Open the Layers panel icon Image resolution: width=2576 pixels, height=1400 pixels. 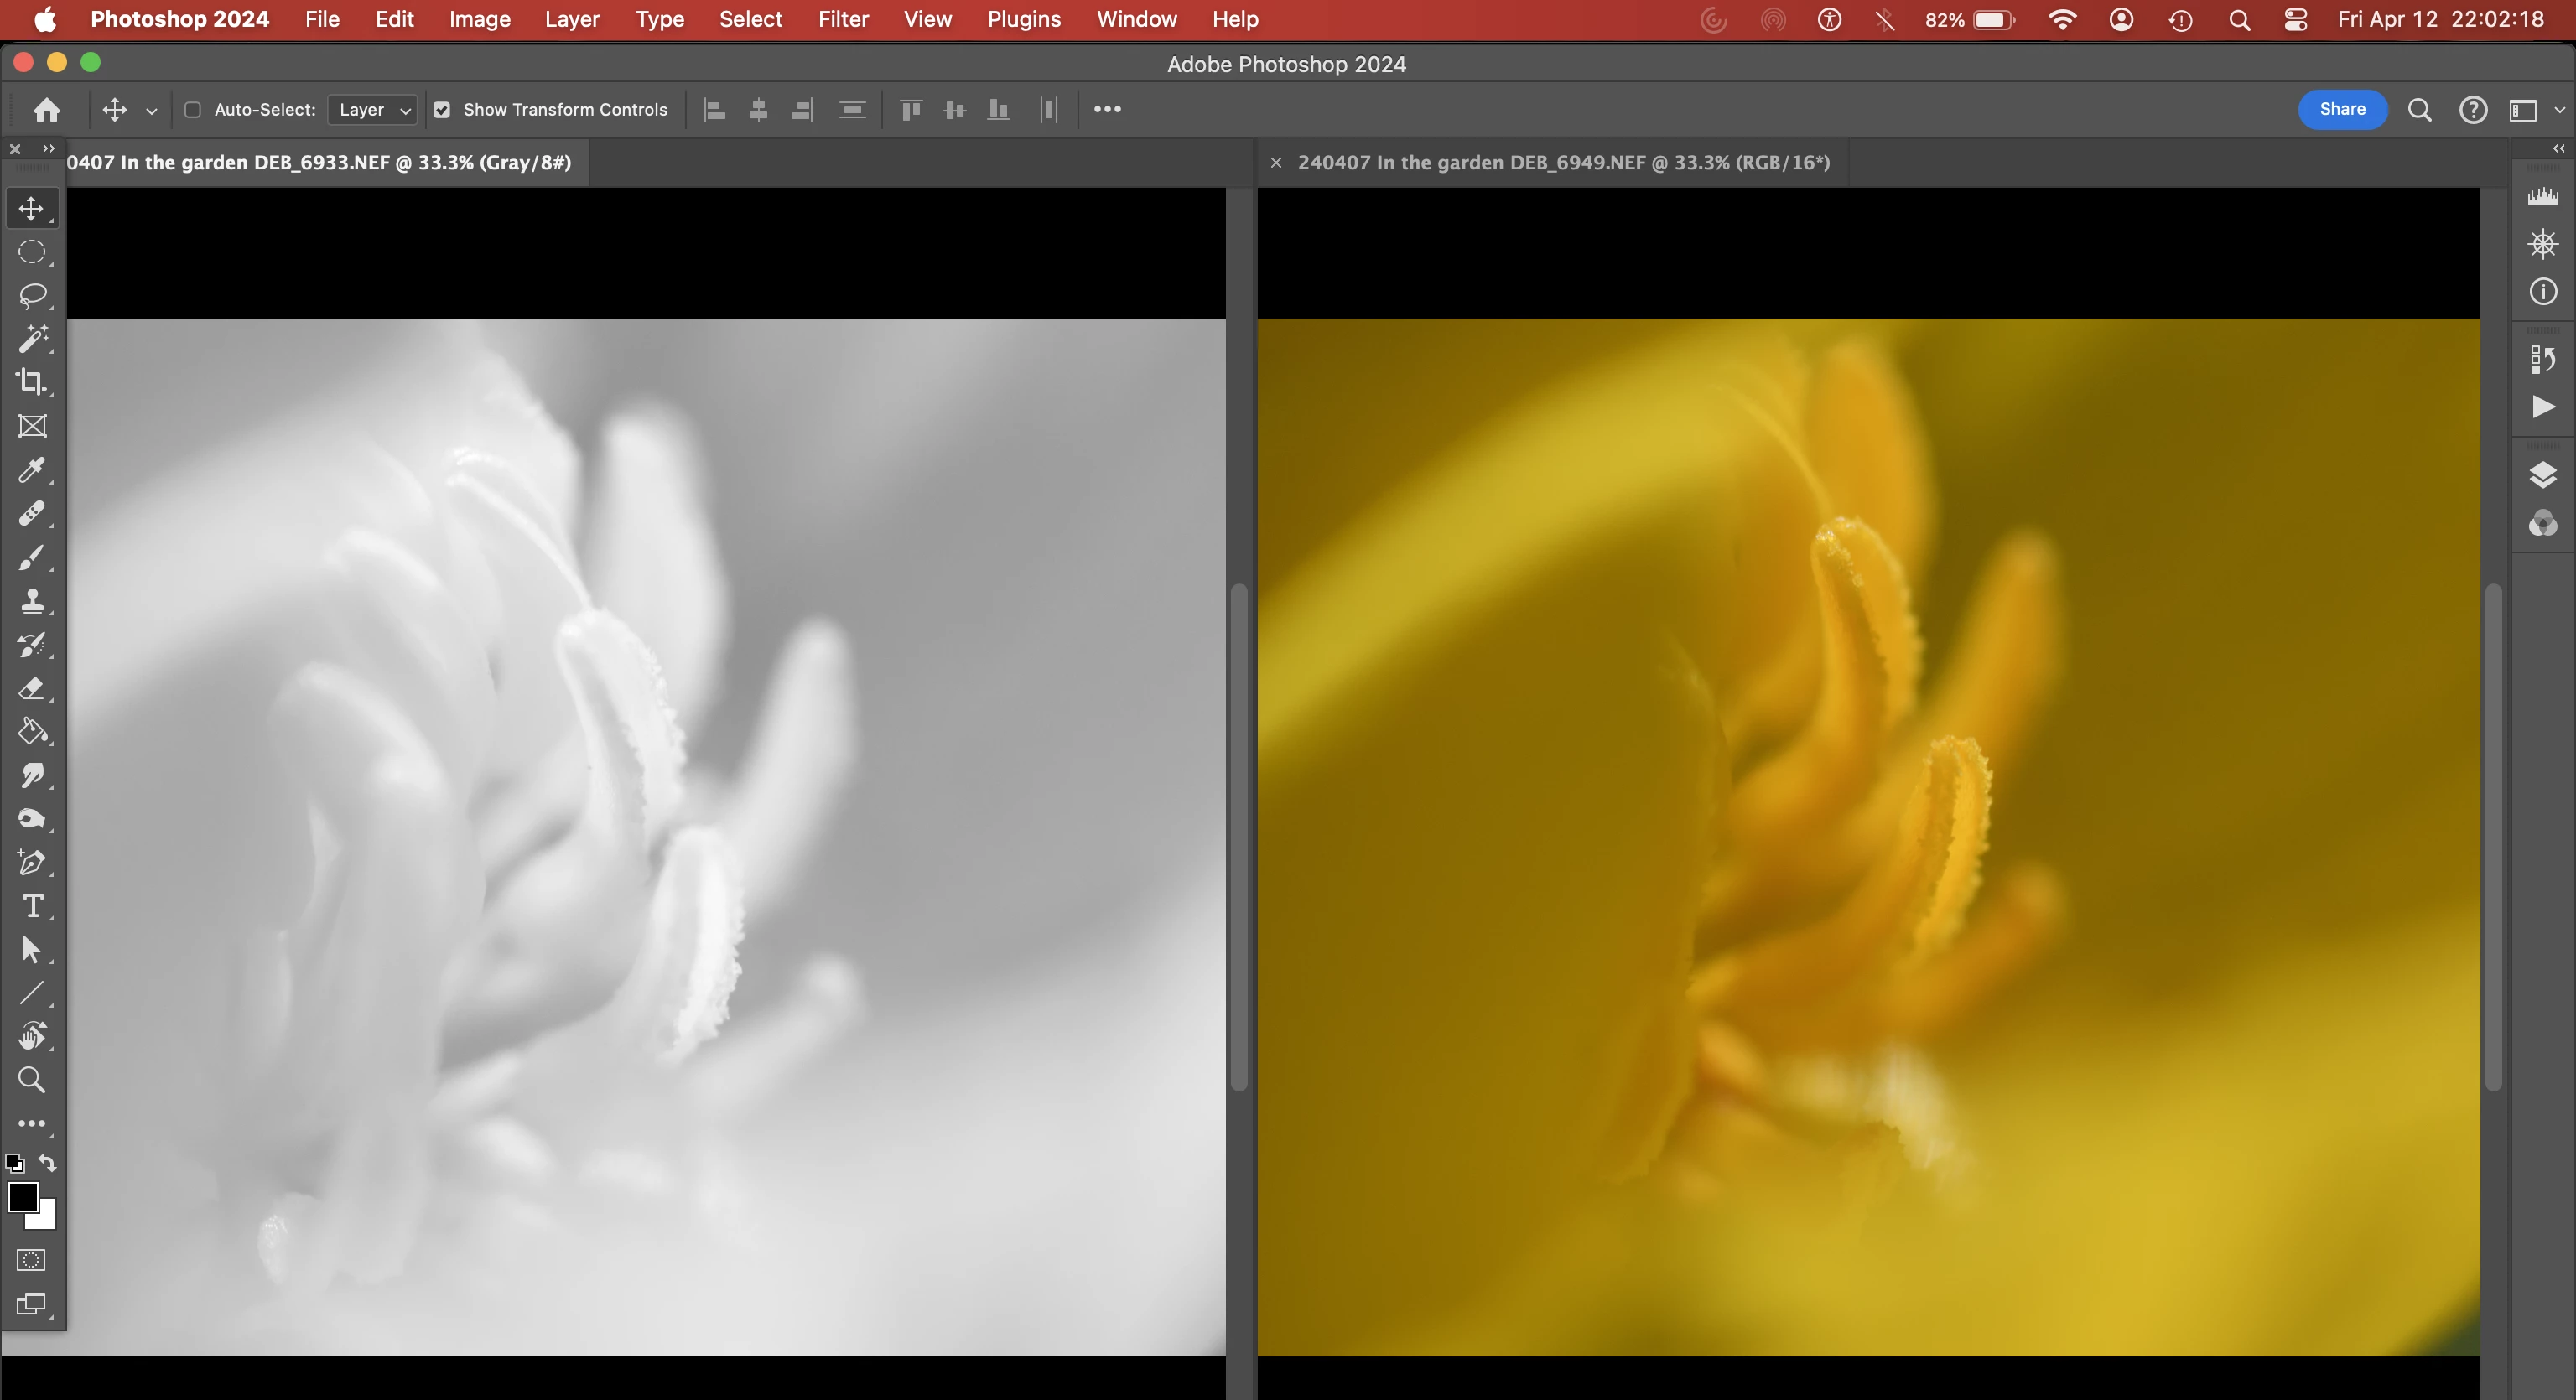[x=2542, y=474]
